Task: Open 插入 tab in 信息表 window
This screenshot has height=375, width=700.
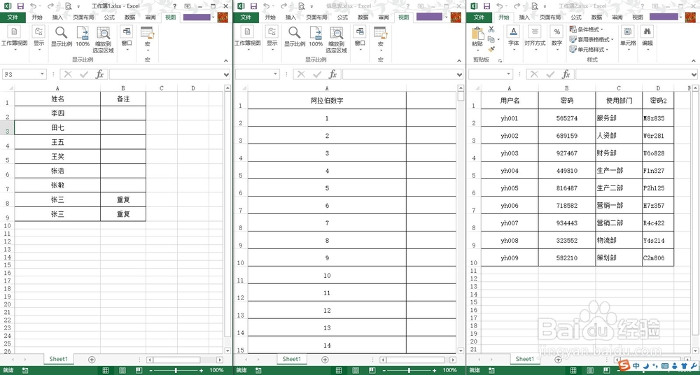Action: click(x=290, y=17)
